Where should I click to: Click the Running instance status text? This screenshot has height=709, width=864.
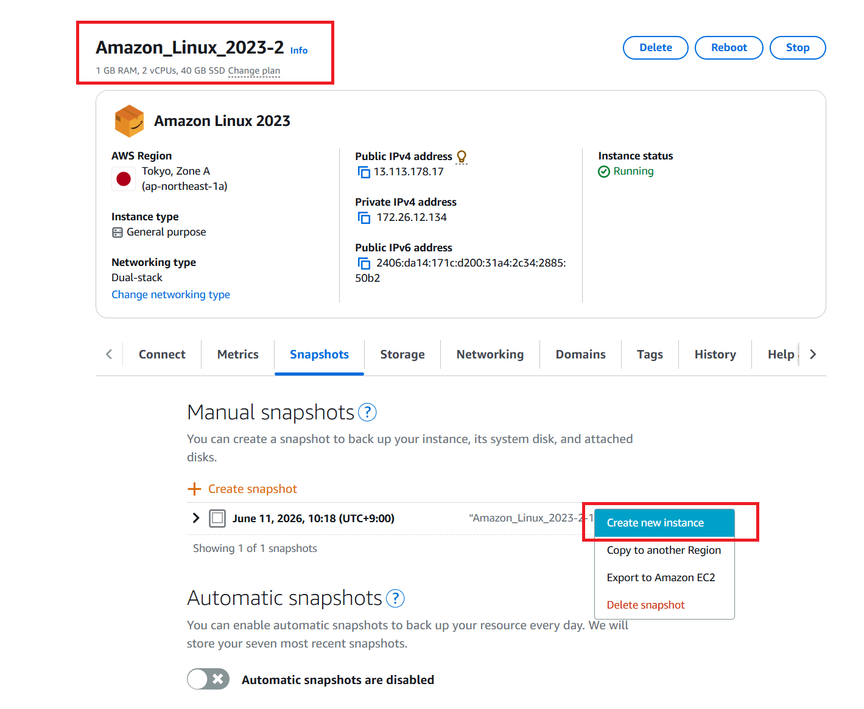[x=633, y=171]
